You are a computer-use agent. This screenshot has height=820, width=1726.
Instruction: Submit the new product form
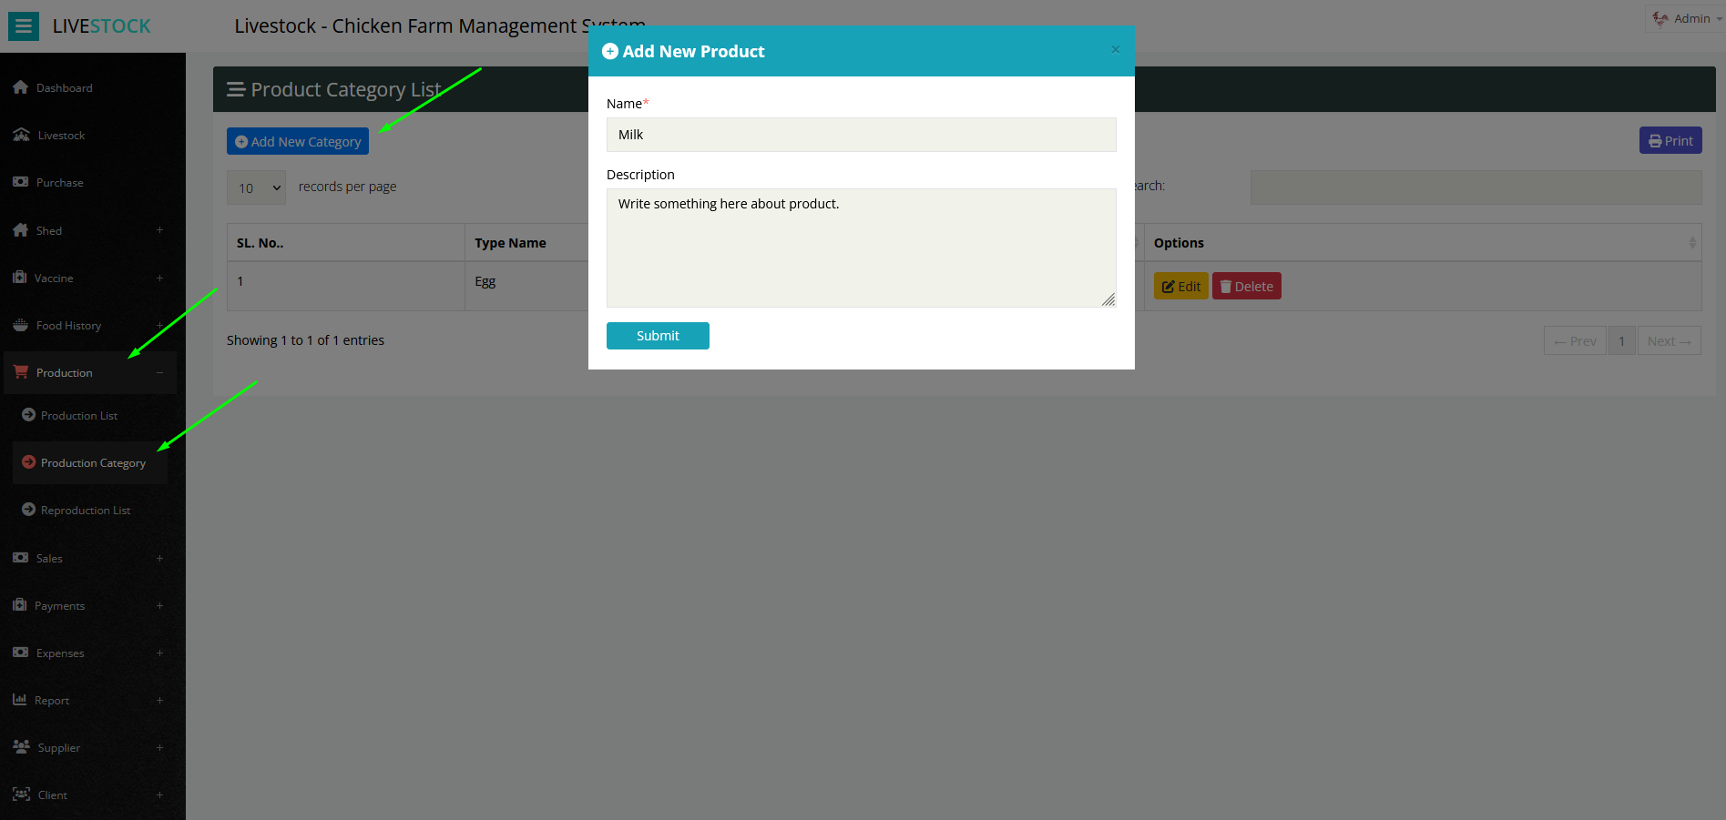(x=658, y=336)
